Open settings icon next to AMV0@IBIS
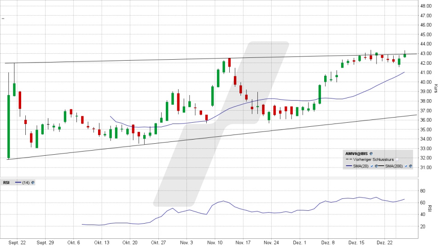The image size is (442, 248). (x=371, y=153)
